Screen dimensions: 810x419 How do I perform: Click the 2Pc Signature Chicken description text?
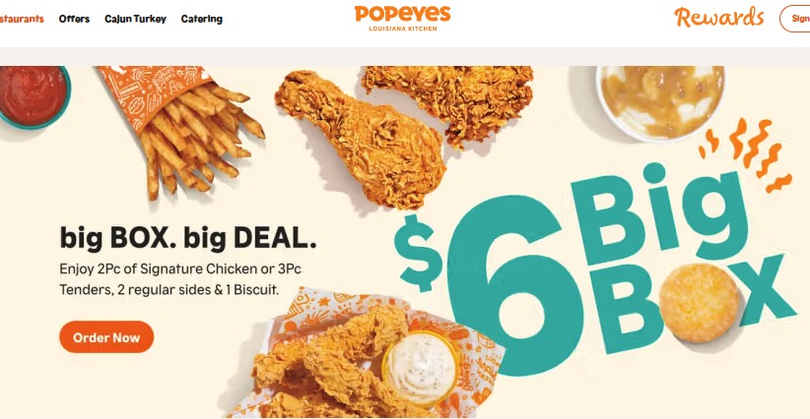click(180, 279)
